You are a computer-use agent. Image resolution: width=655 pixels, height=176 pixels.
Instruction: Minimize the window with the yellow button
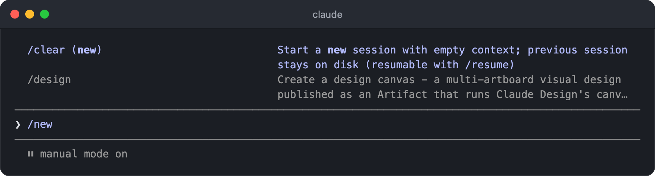coord(30,14)
